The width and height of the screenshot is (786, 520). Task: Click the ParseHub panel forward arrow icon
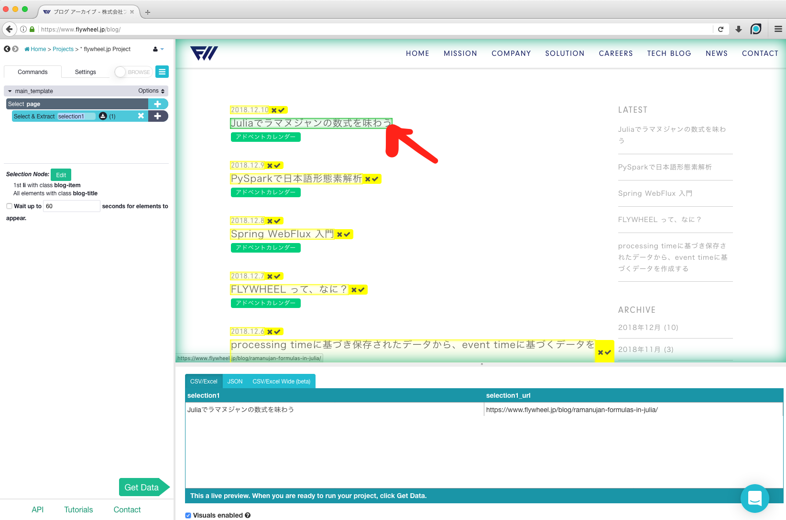[x=15, y=49]
